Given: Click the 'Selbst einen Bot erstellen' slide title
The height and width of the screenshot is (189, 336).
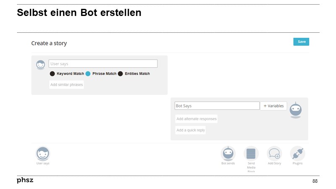Looking at the screenshot, I should tap(79, 13).
